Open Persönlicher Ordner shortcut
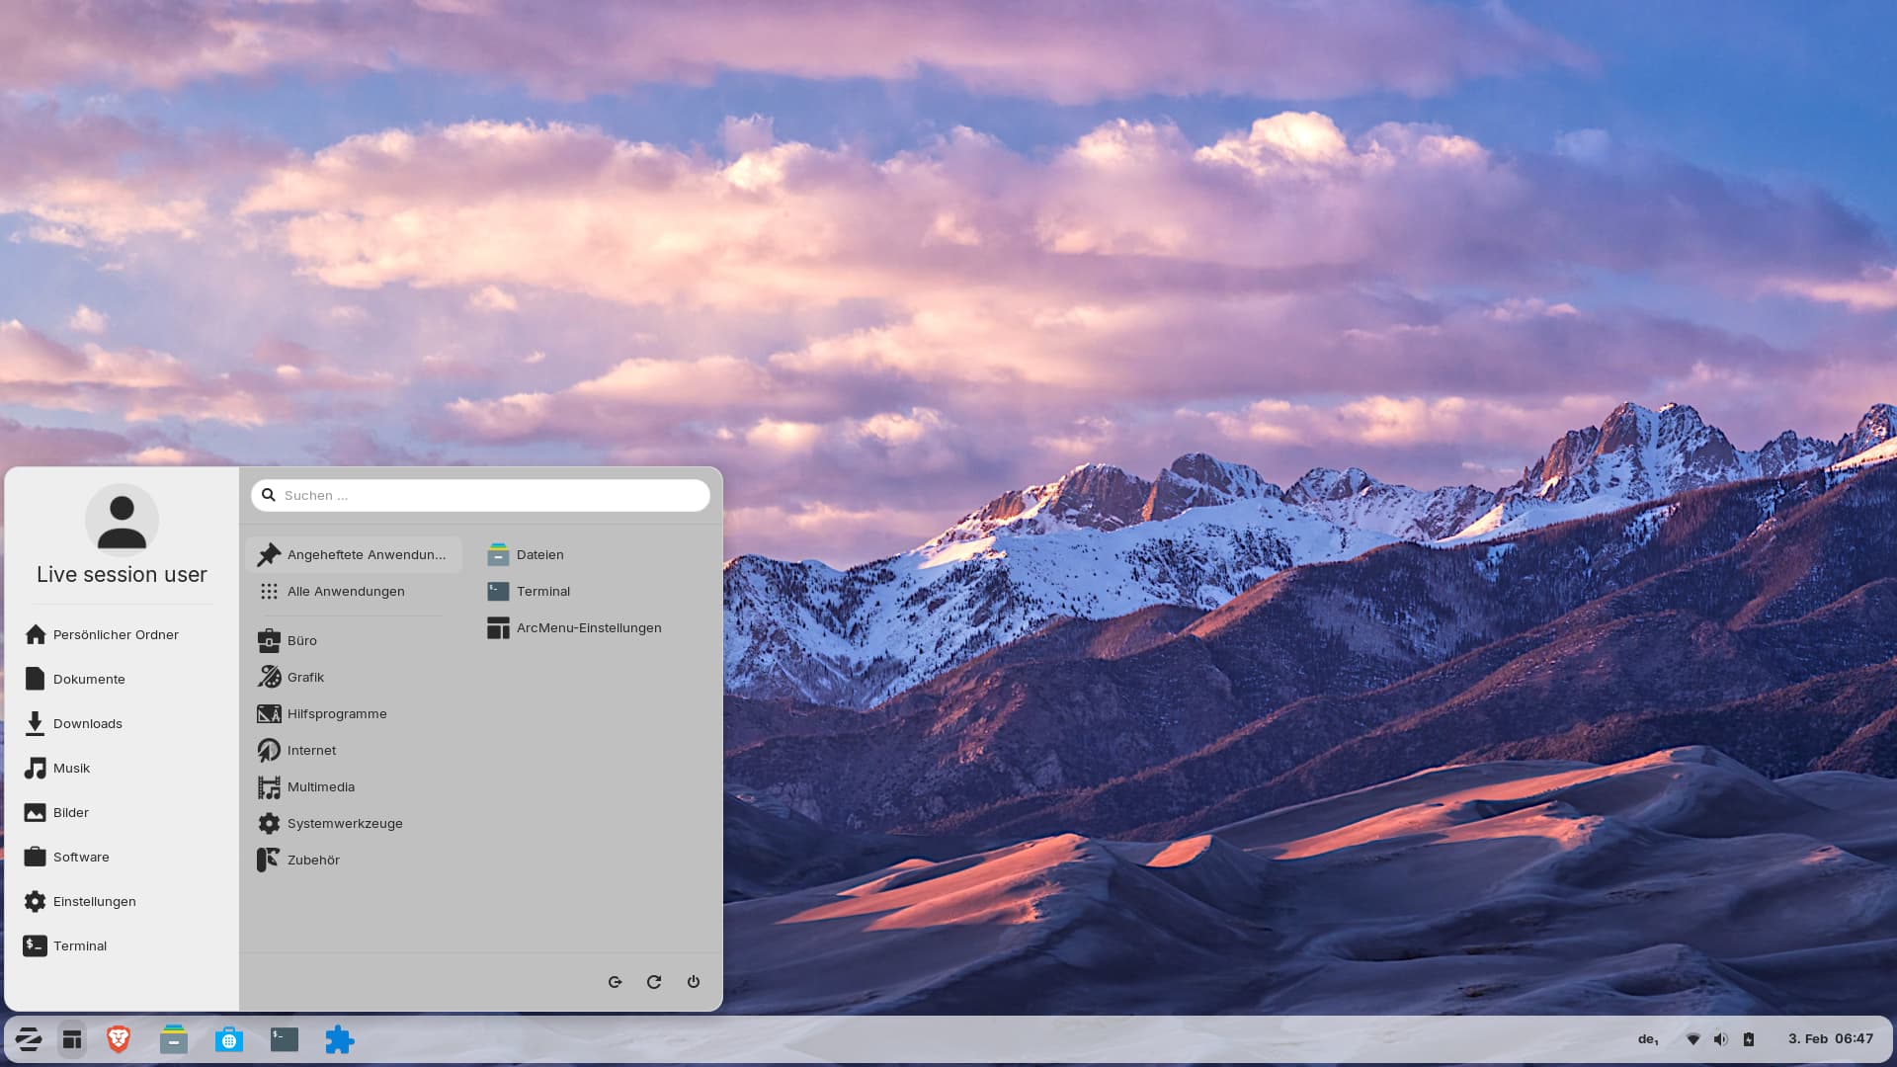This screenshot has height=1067, width=1897. click(115, 634)
